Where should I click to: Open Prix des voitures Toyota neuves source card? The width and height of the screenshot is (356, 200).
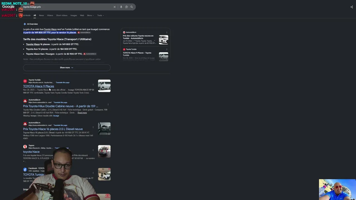pos(138,37)
